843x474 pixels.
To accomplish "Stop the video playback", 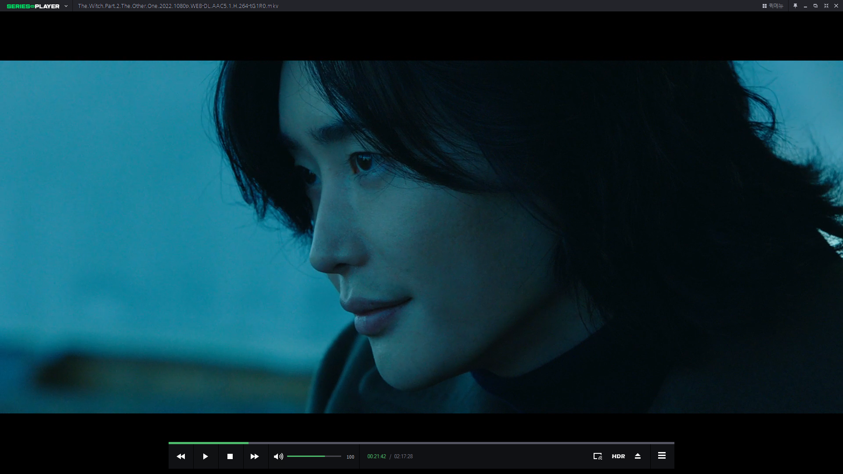I will (x=230, y=456).
